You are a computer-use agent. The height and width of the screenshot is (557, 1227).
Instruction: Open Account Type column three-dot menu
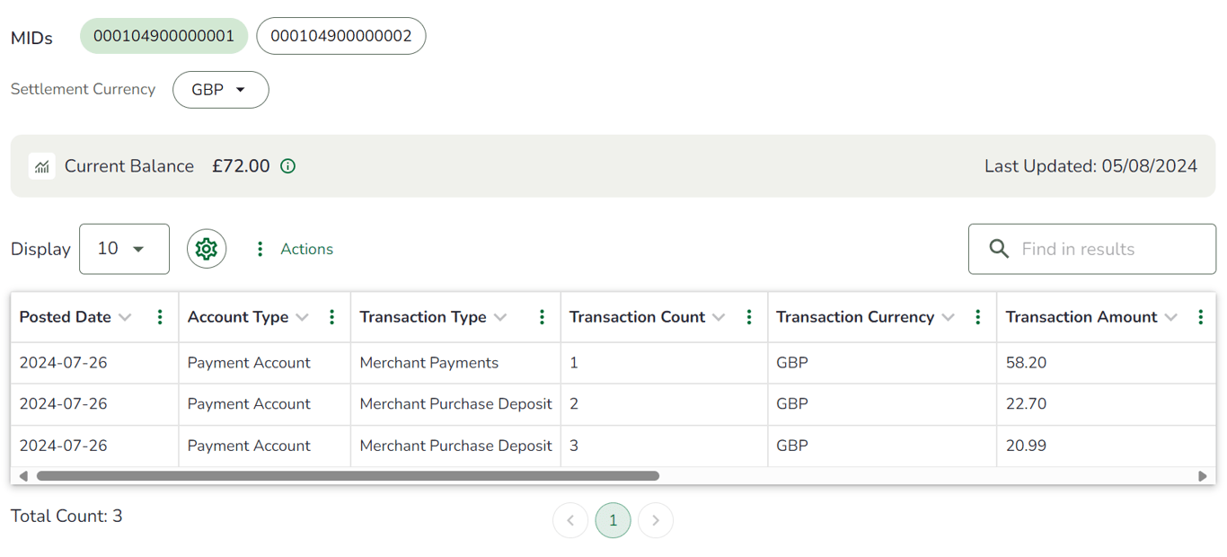pyautogui.click(x=331, y=317)
